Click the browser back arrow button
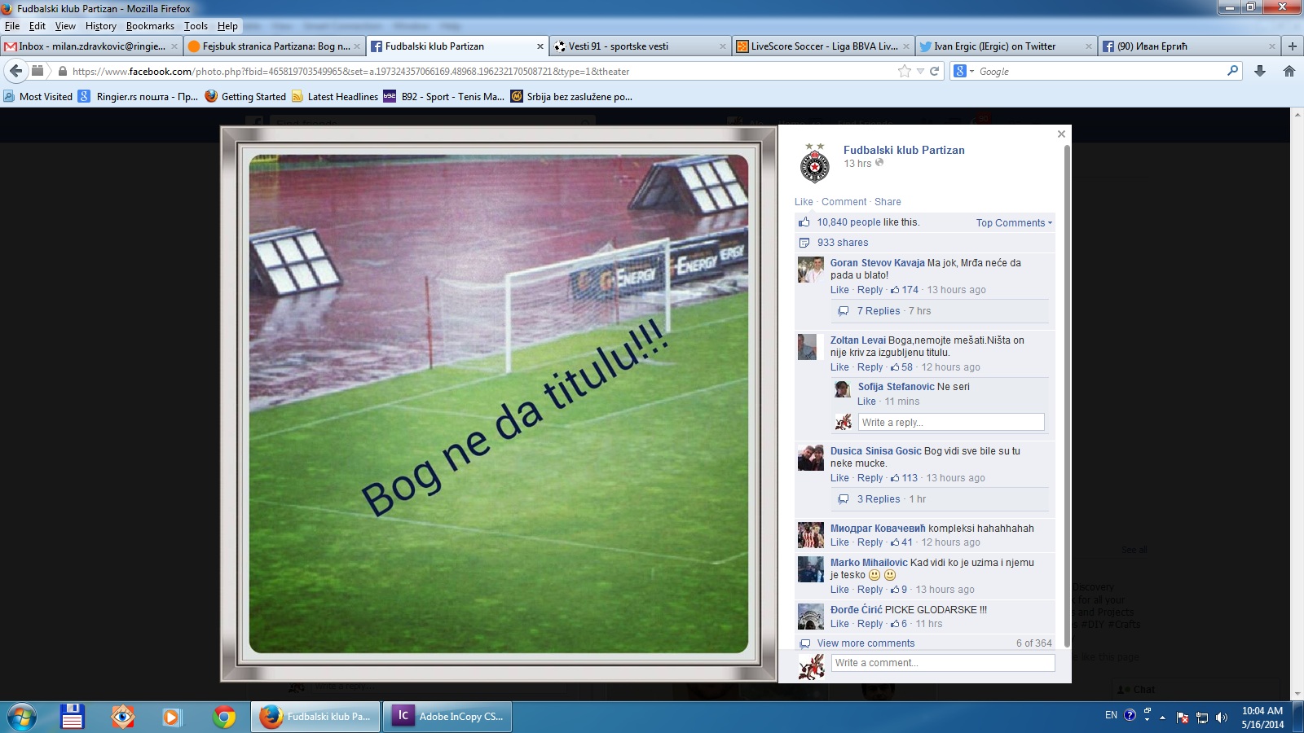 coord(16,71)
